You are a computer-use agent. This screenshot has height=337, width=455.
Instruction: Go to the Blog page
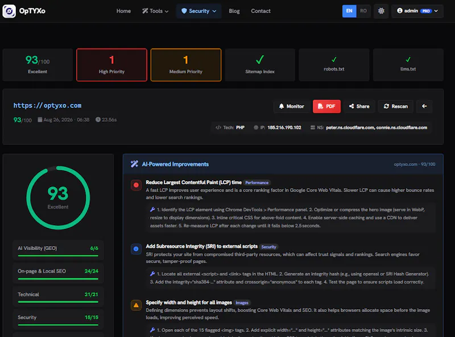tap(234, 11)
